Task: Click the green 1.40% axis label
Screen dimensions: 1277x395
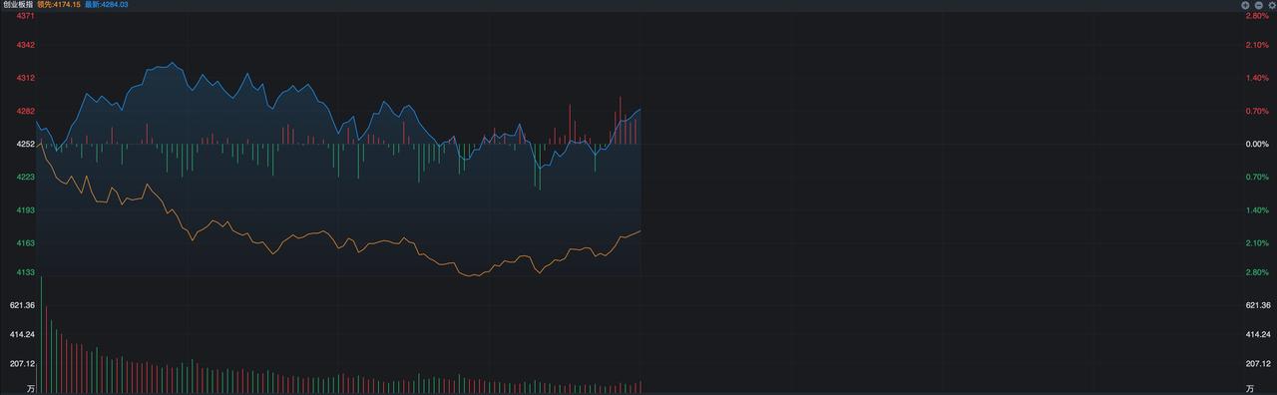Action: point(1257,210)
